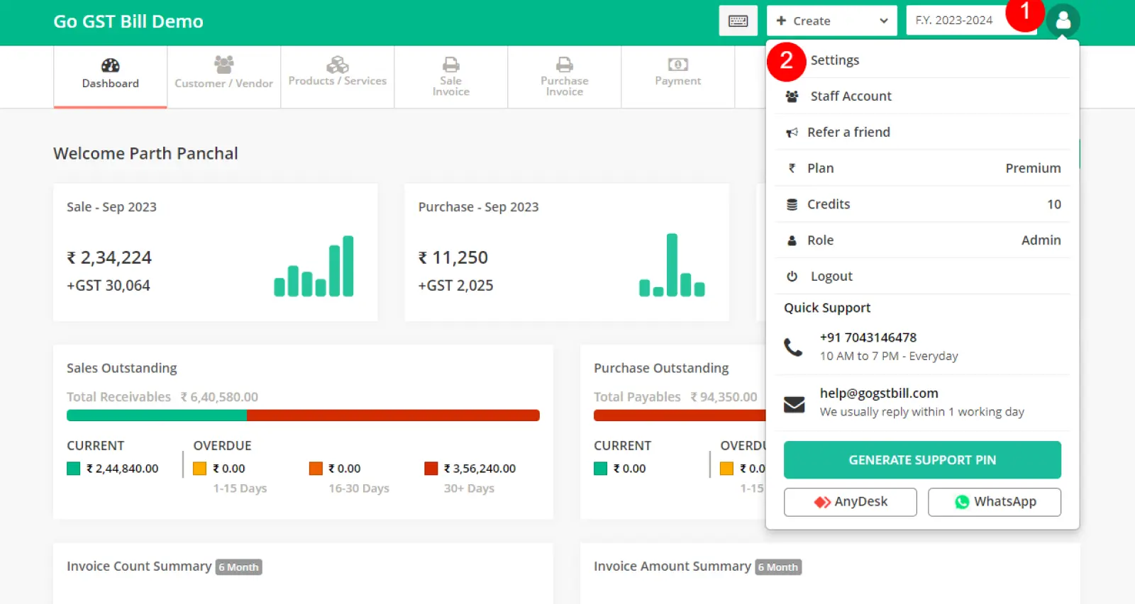1135x604 pixels.
Task: Click the user profile avatar icon
Action: 1063,21
